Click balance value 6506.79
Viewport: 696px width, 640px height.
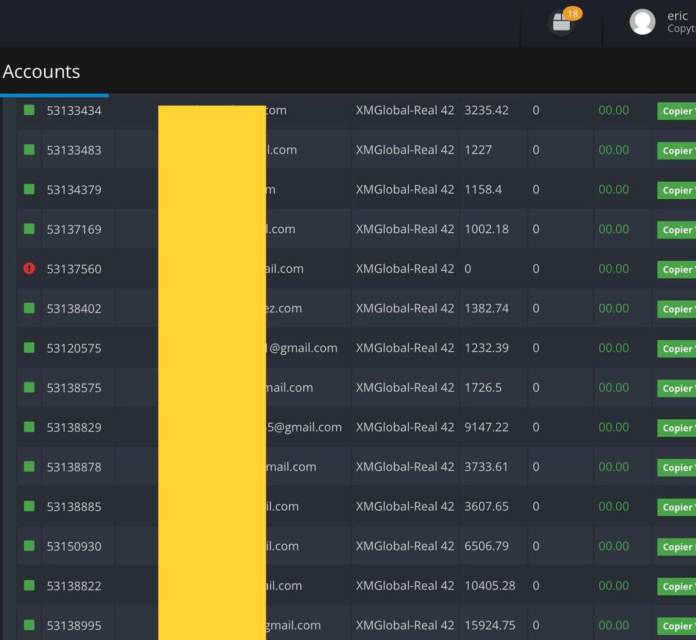click(x=487, y=546)
